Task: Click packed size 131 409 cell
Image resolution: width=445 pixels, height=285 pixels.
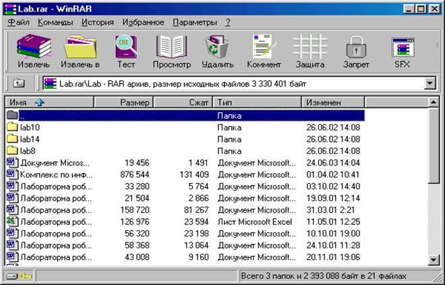Action: pyautogui.click(x=194, y=174)
